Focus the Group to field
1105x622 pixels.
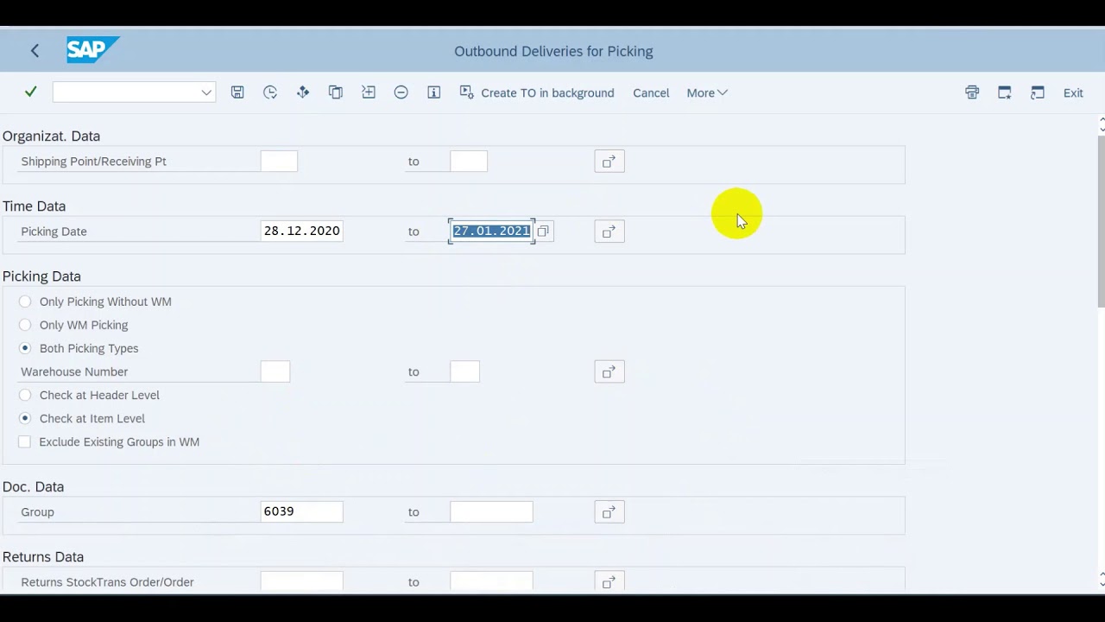[491, 511]
